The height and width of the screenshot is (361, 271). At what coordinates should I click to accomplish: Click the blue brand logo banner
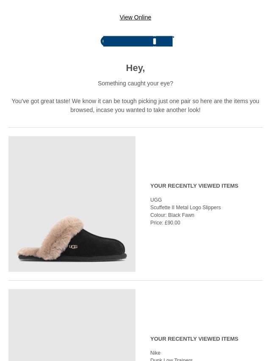[137, 41]
